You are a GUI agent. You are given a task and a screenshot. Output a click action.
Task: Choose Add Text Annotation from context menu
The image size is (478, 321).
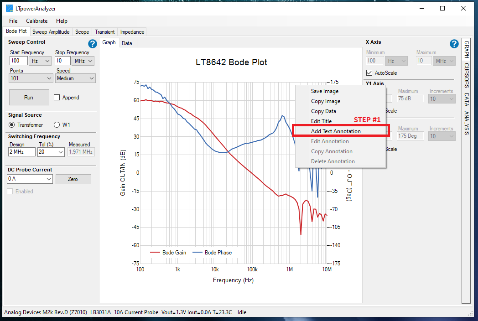[336, 131]
